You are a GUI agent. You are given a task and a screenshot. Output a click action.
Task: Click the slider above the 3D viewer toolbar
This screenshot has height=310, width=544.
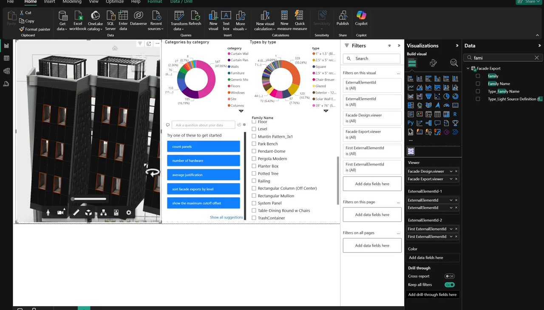point(89,199)
